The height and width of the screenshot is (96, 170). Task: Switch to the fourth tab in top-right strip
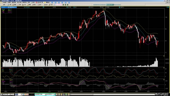pos(117,5)
